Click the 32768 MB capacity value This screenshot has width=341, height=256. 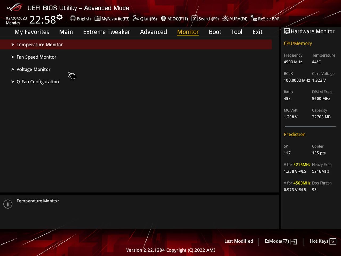321,117
